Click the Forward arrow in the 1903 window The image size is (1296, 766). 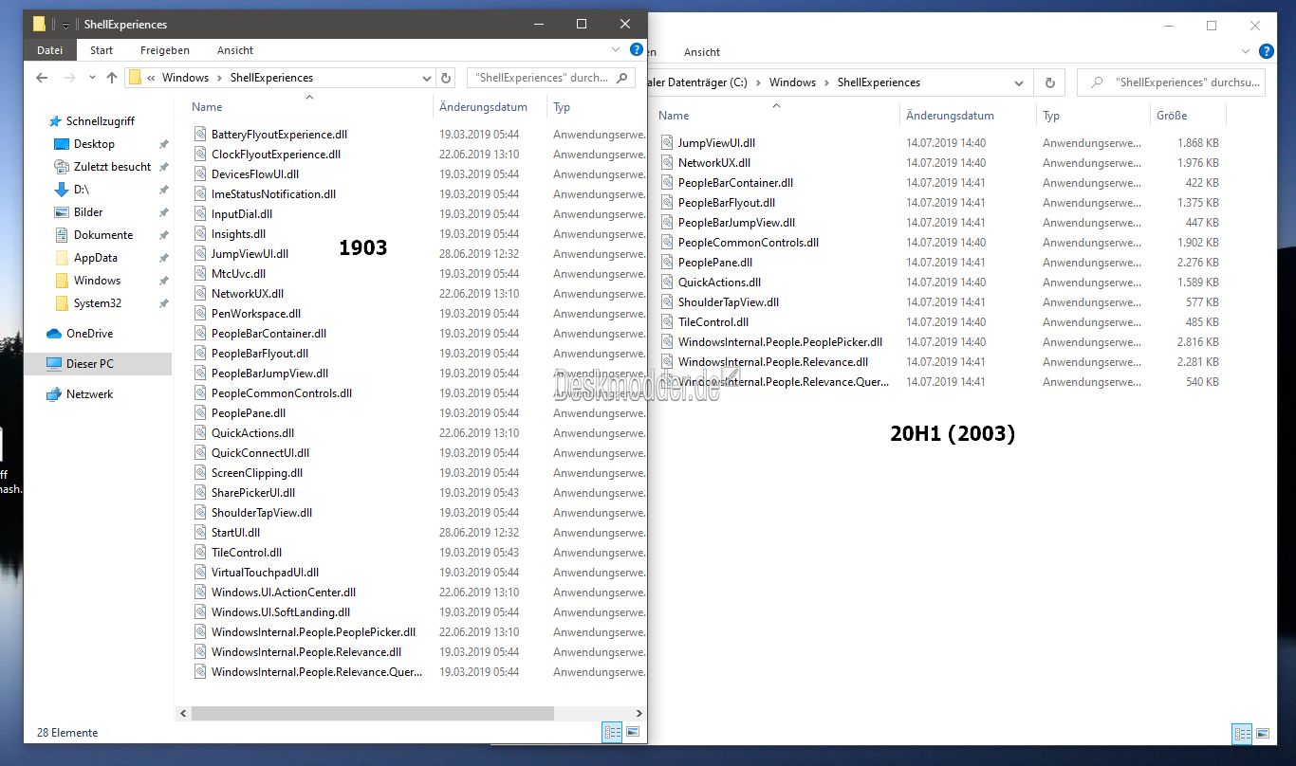pos(68,78)
